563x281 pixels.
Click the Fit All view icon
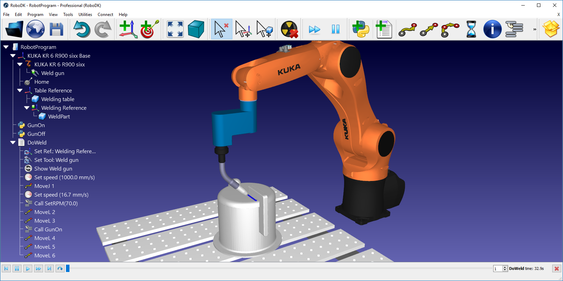(x=175, y=29)
